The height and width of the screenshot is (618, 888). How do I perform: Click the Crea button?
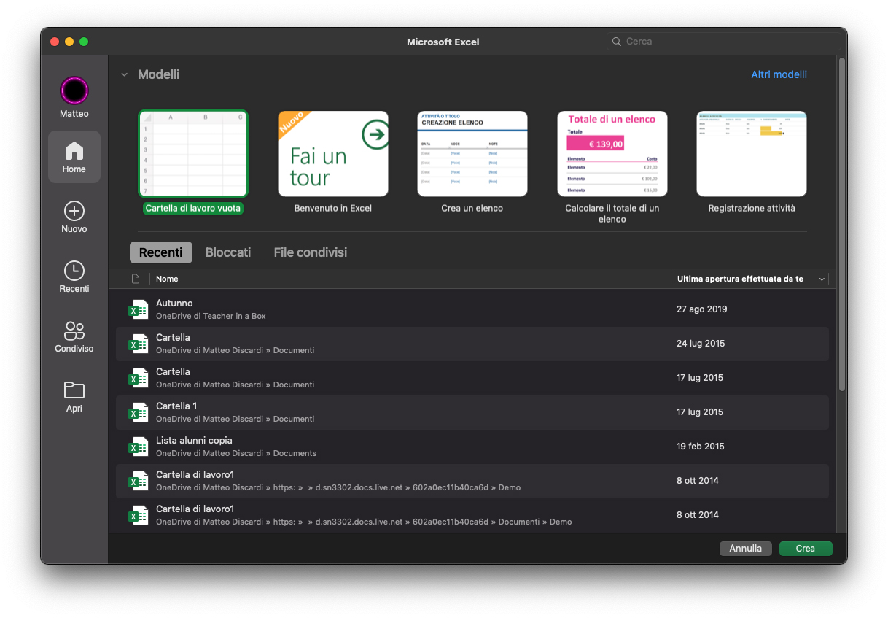pos(806,549)
